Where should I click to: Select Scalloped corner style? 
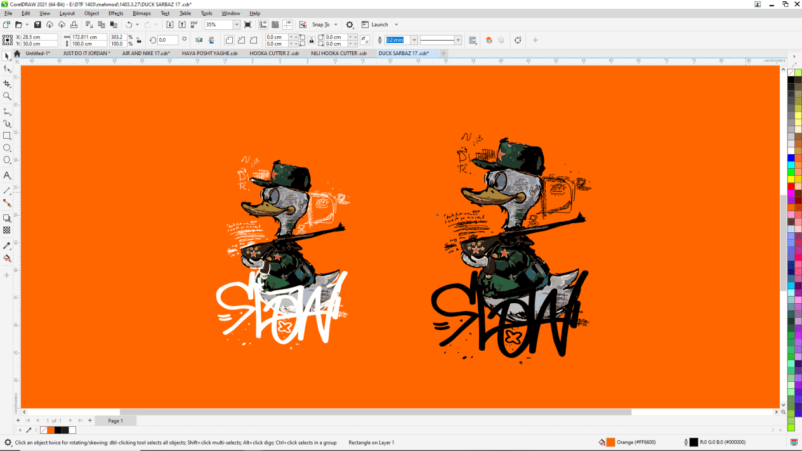242,40
